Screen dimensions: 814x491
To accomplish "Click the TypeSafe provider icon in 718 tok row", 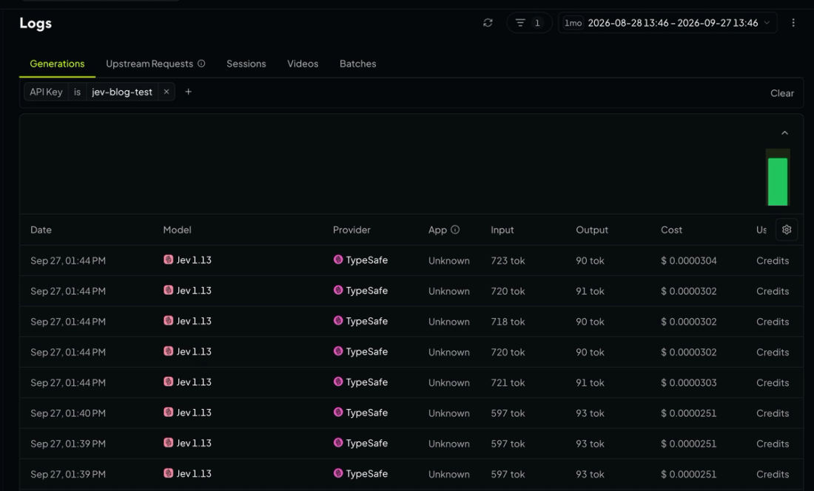I will (338, 320).
